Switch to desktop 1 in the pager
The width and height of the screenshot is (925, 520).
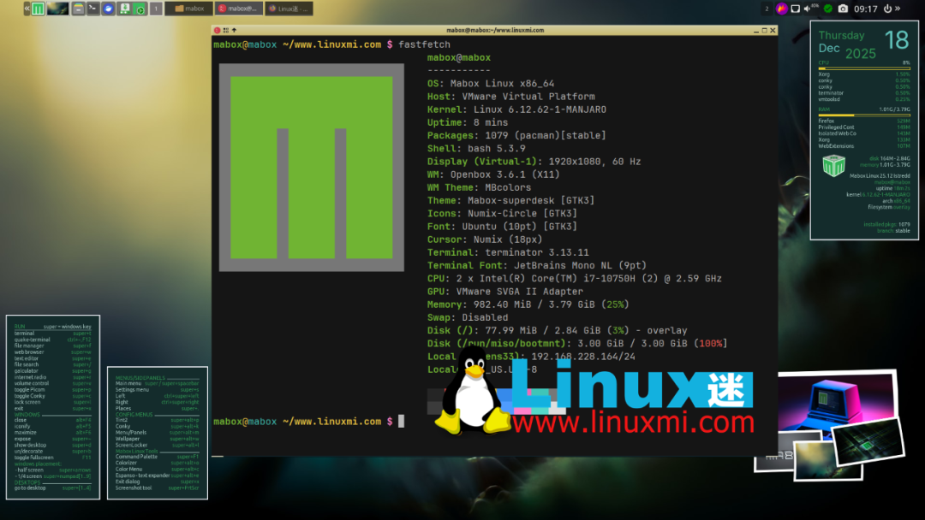click(x=156, y=9)
